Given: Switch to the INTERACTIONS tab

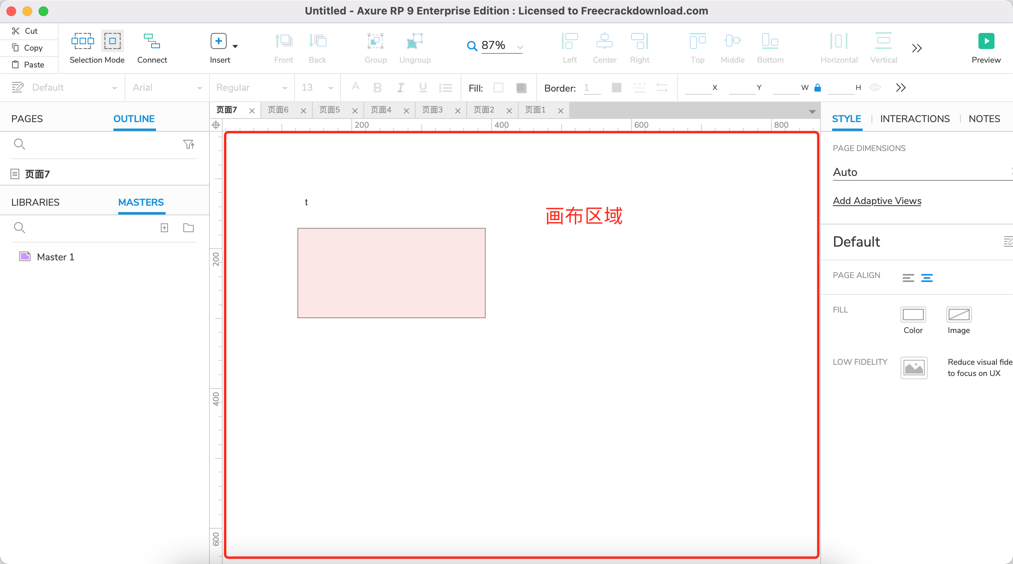Looking at the screenshot, I should (915, 119).
